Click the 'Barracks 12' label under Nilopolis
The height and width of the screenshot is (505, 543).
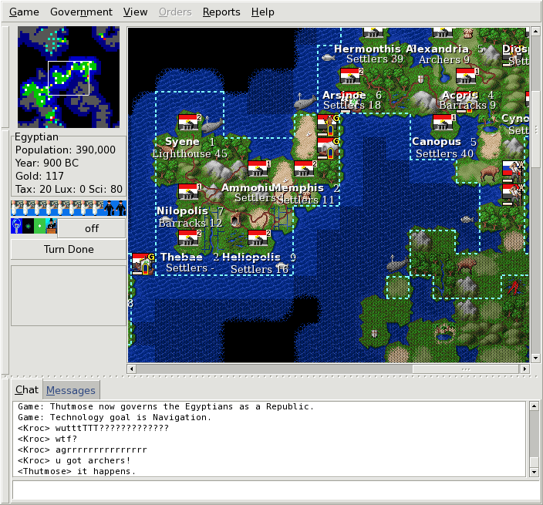point(191,223)
